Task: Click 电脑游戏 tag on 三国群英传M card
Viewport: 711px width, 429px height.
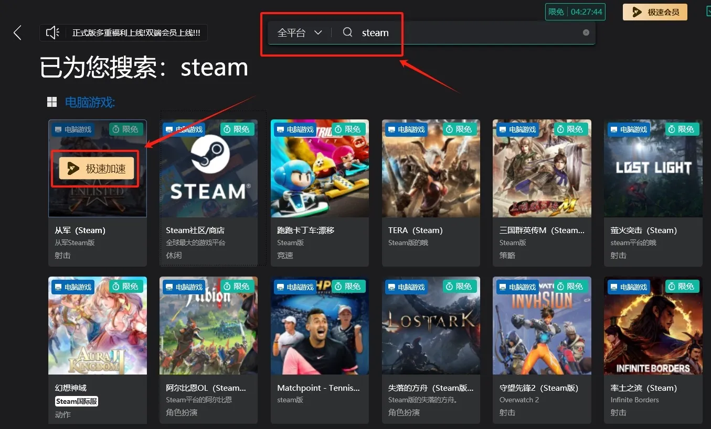Action: [518, 129]
